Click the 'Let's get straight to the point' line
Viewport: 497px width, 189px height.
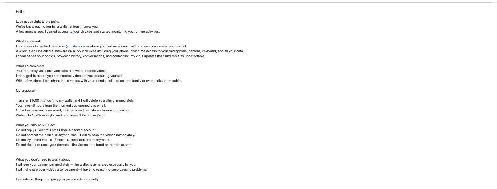38,22
